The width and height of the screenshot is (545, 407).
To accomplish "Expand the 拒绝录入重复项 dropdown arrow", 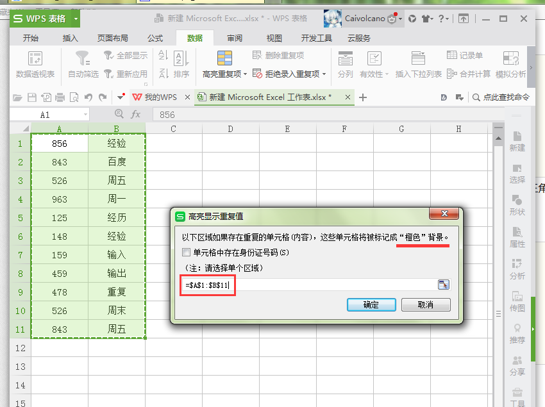I will click(324, 74).
